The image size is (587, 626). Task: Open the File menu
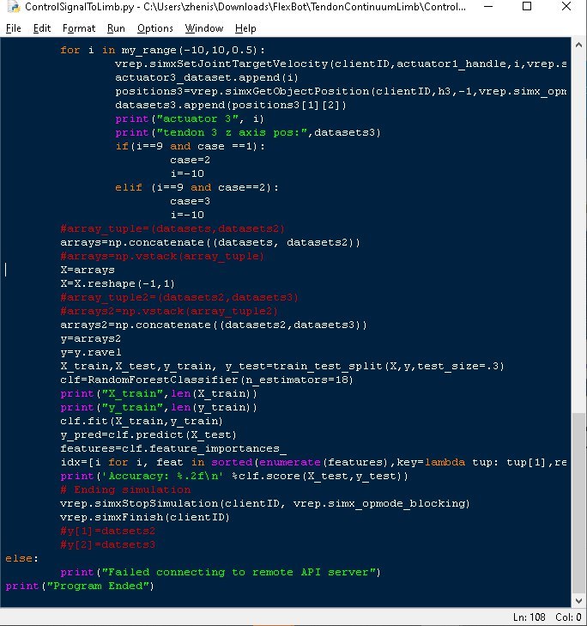point(13,28)
